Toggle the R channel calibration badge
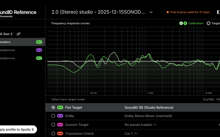This screenshot has height=137, width=220. [185, 23]
